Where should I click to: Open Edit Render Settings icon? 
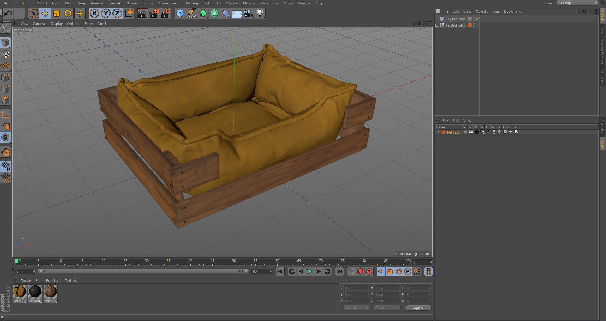166,13
